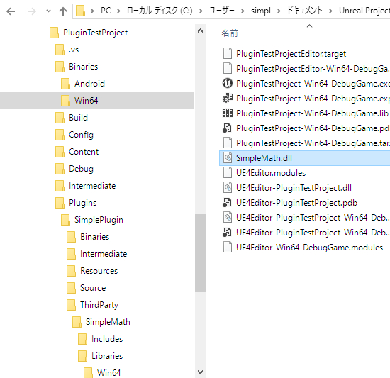Select simpl breadcrumb

click(x=261, y=11)
